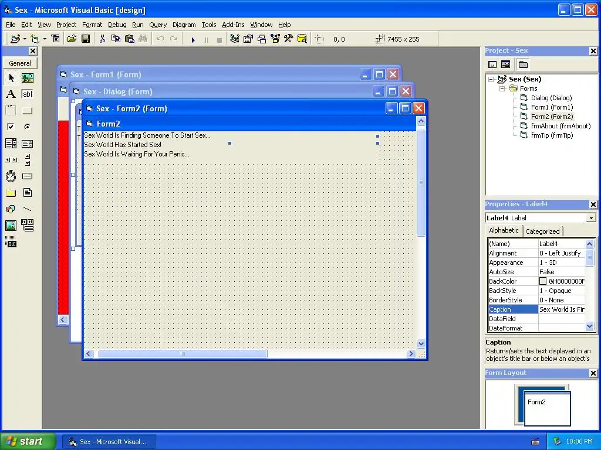Select Form1 (Form1) in the project tree

[552, 107]
